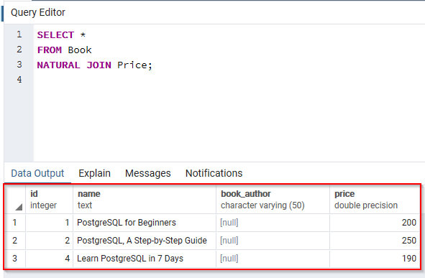Click the price cell showing 250
Image resolution: width=425 pixels, height=278 pixels.
pyautogui.click(x=375, y=241)
